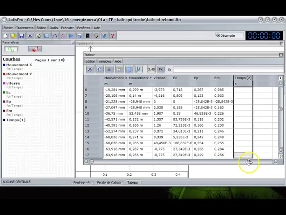The height and width of the screenshot is (215, 286).
Task: Click the small blue square toolbar icon
Action: tap(104, 36)
